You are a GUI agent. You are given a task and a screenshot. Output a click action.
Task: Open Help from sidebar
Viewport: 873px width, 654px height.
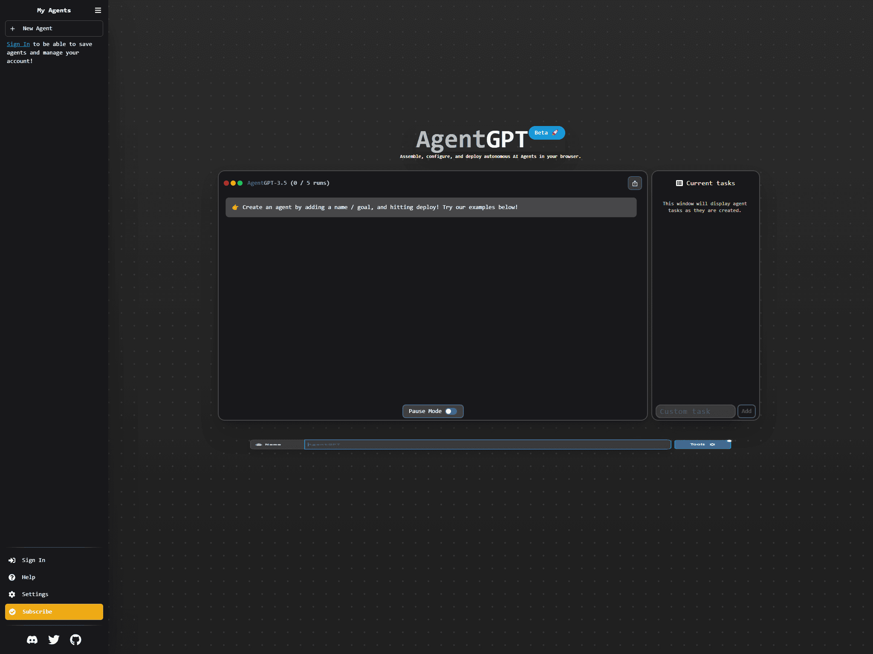[54, 577]
